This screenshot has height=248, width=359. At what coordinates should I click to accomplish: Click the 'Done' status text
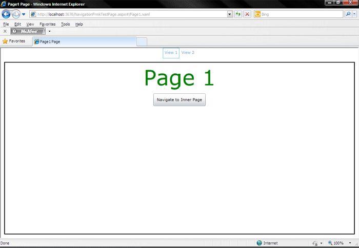[x=5, y=243]
